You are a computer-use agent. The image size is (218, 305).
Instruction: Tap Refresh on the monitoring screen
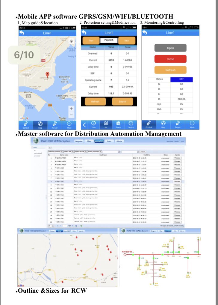click(170, 70)
